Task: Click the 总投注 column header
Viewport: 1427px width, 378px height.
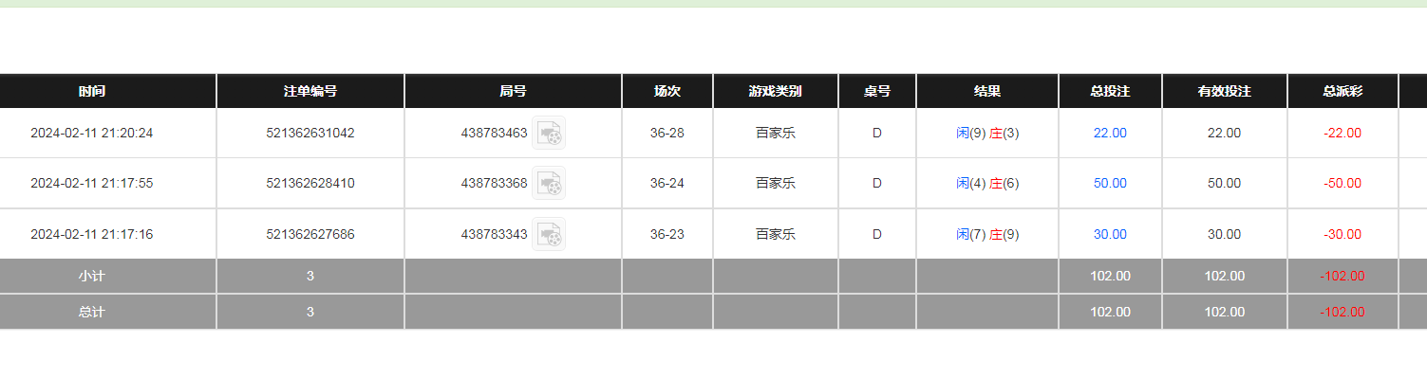Action: 1110,92
